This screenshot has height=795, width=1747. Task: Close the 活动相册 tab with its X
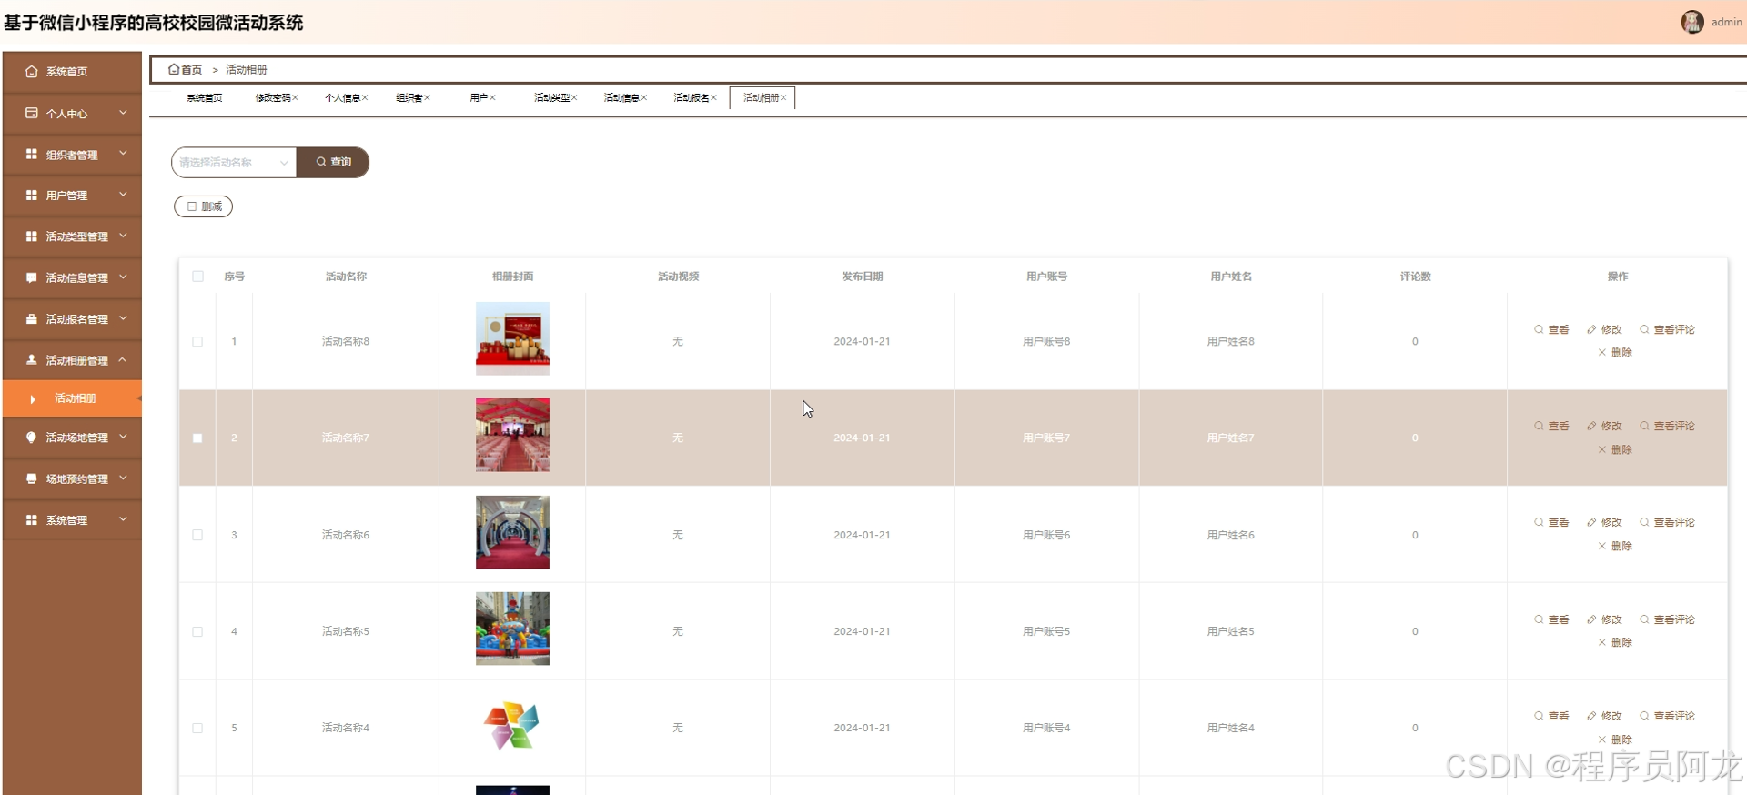point(783,97)
